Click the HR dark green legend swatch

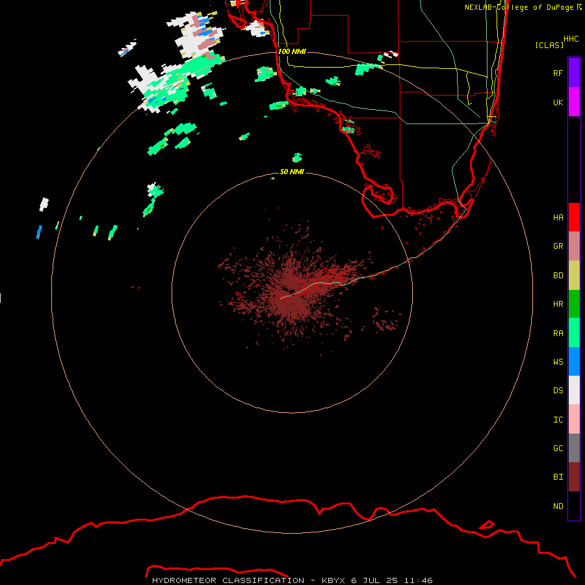[x=574, y=304]
